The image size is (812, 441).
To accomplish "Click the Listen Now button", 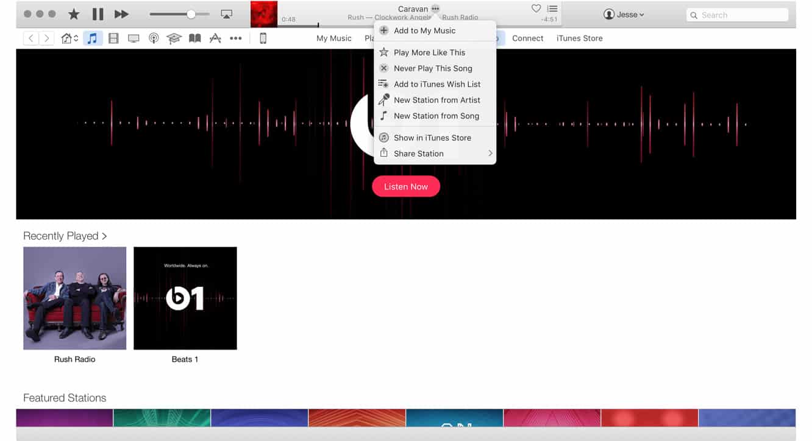I will 406,186.
